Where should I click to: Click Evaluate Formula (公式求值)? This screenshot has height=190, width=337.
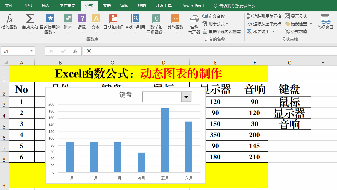point(296,32)
